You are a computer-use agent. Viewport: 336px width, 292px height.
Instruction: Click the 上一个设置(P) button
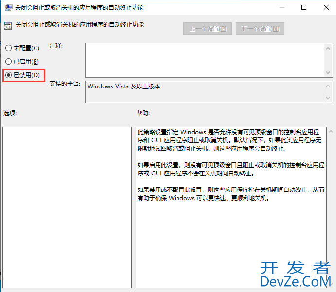click(x=208, y=29)
